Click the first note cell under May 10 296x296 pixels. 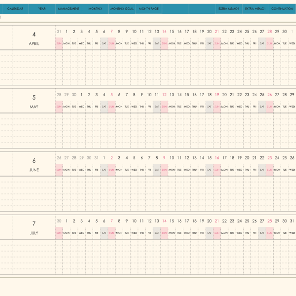pyautogui.click(x=149, y=116)
